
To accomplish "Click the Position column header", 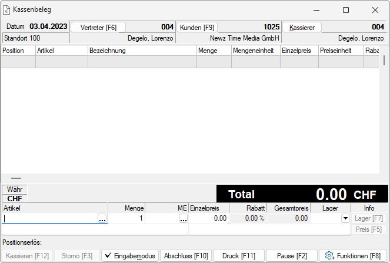I will tap(18, 51).
